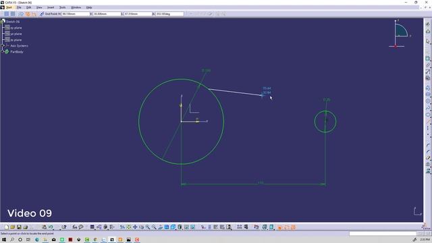Select the xy plane tree item

click(16, 28)
